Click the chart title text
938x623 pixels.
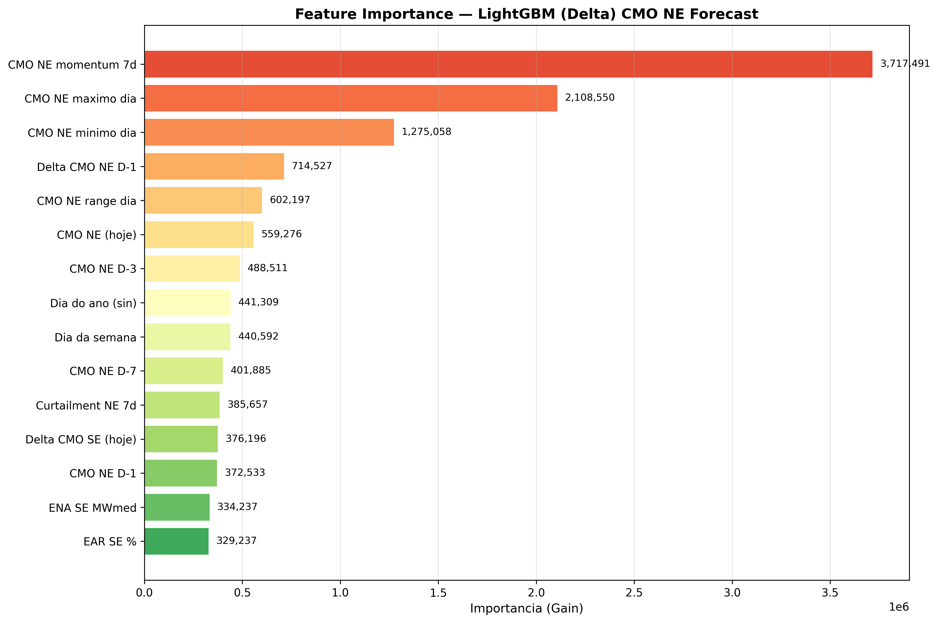point(526,14)
